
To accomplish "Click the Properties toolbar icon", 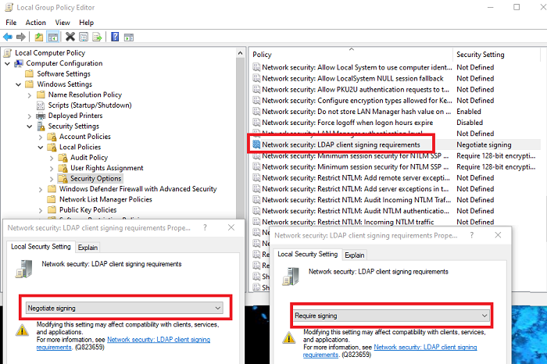I will [84, 37].
